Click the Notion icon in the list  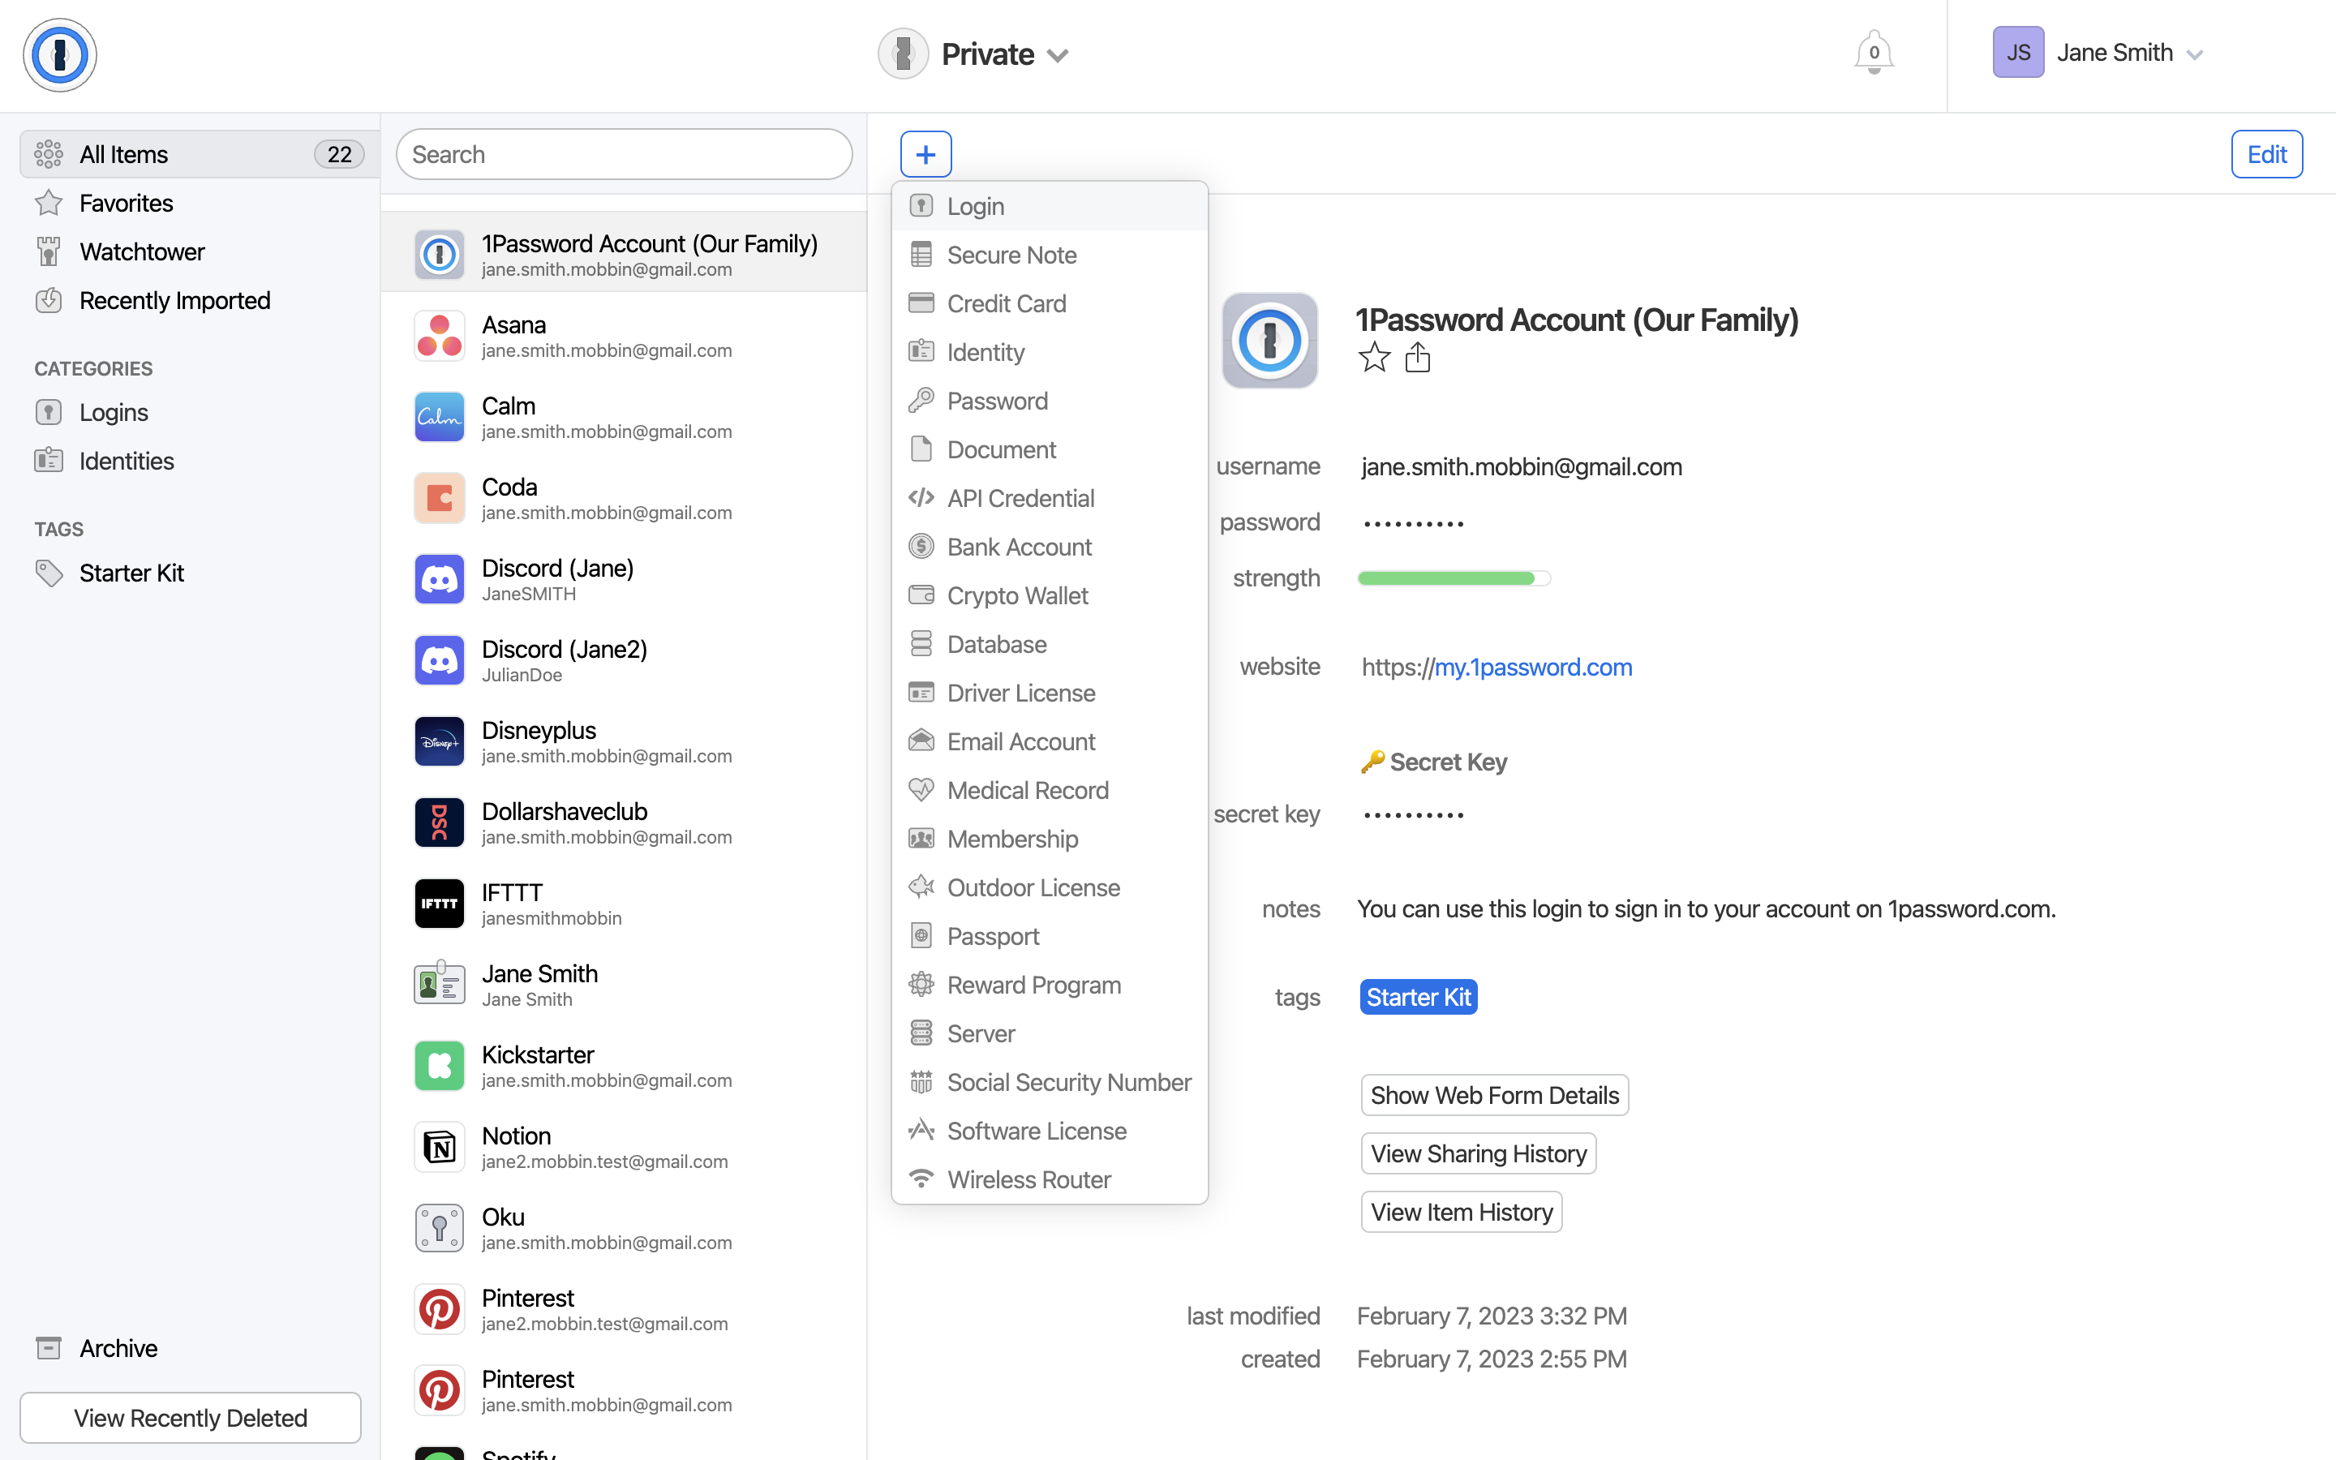click(439, 1147)
